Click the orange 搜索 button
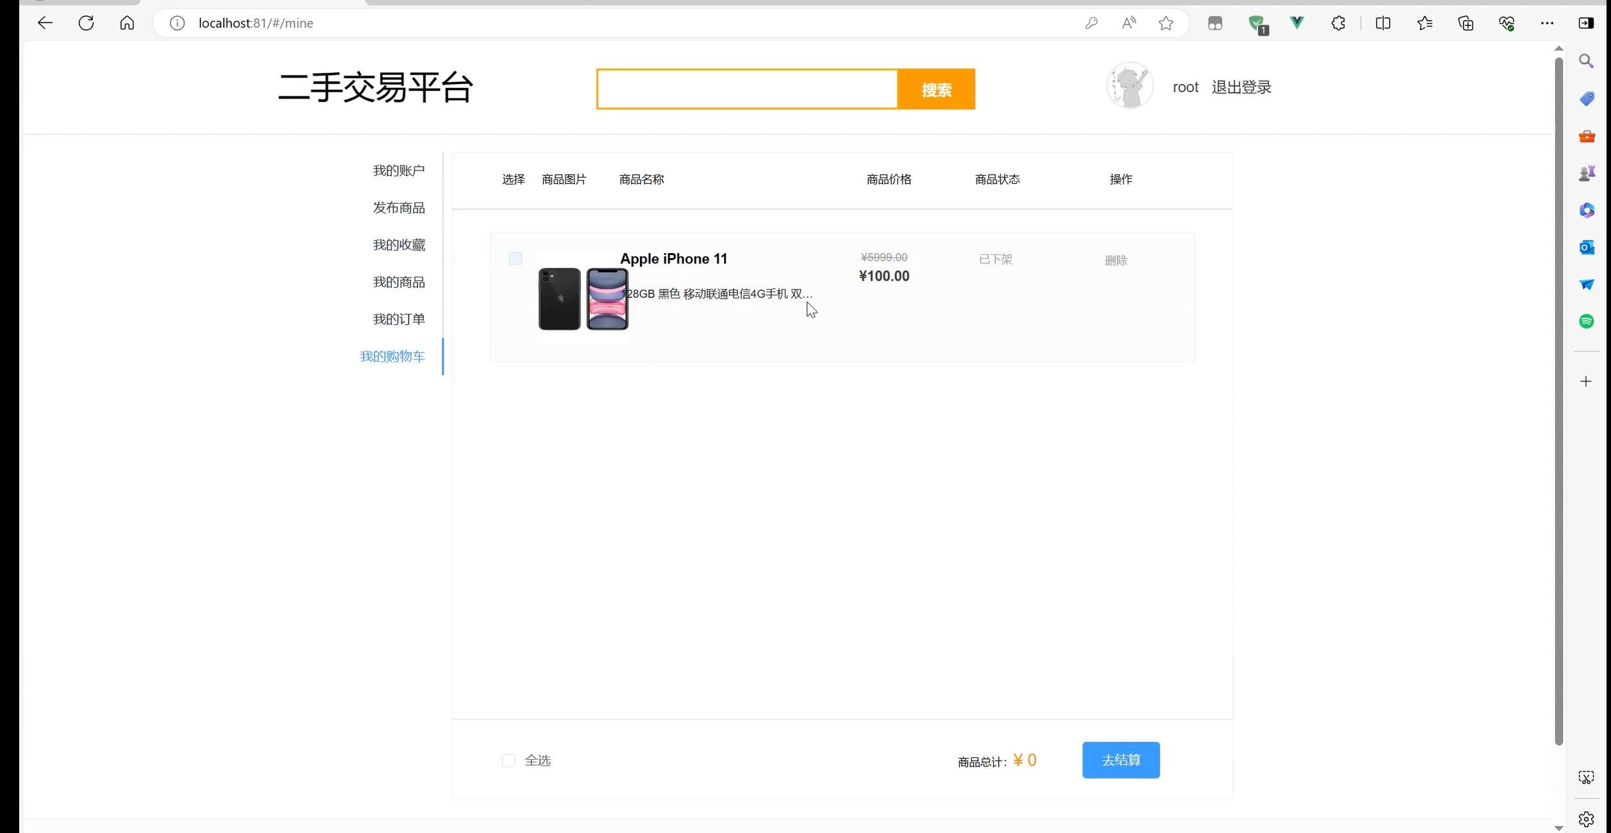 (936, 89)
